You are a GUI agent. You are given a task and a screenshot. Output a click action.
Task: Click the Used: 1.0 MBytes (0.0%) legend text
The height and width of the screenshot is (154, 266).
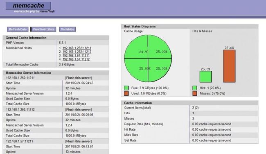click(x=149, y=93)
